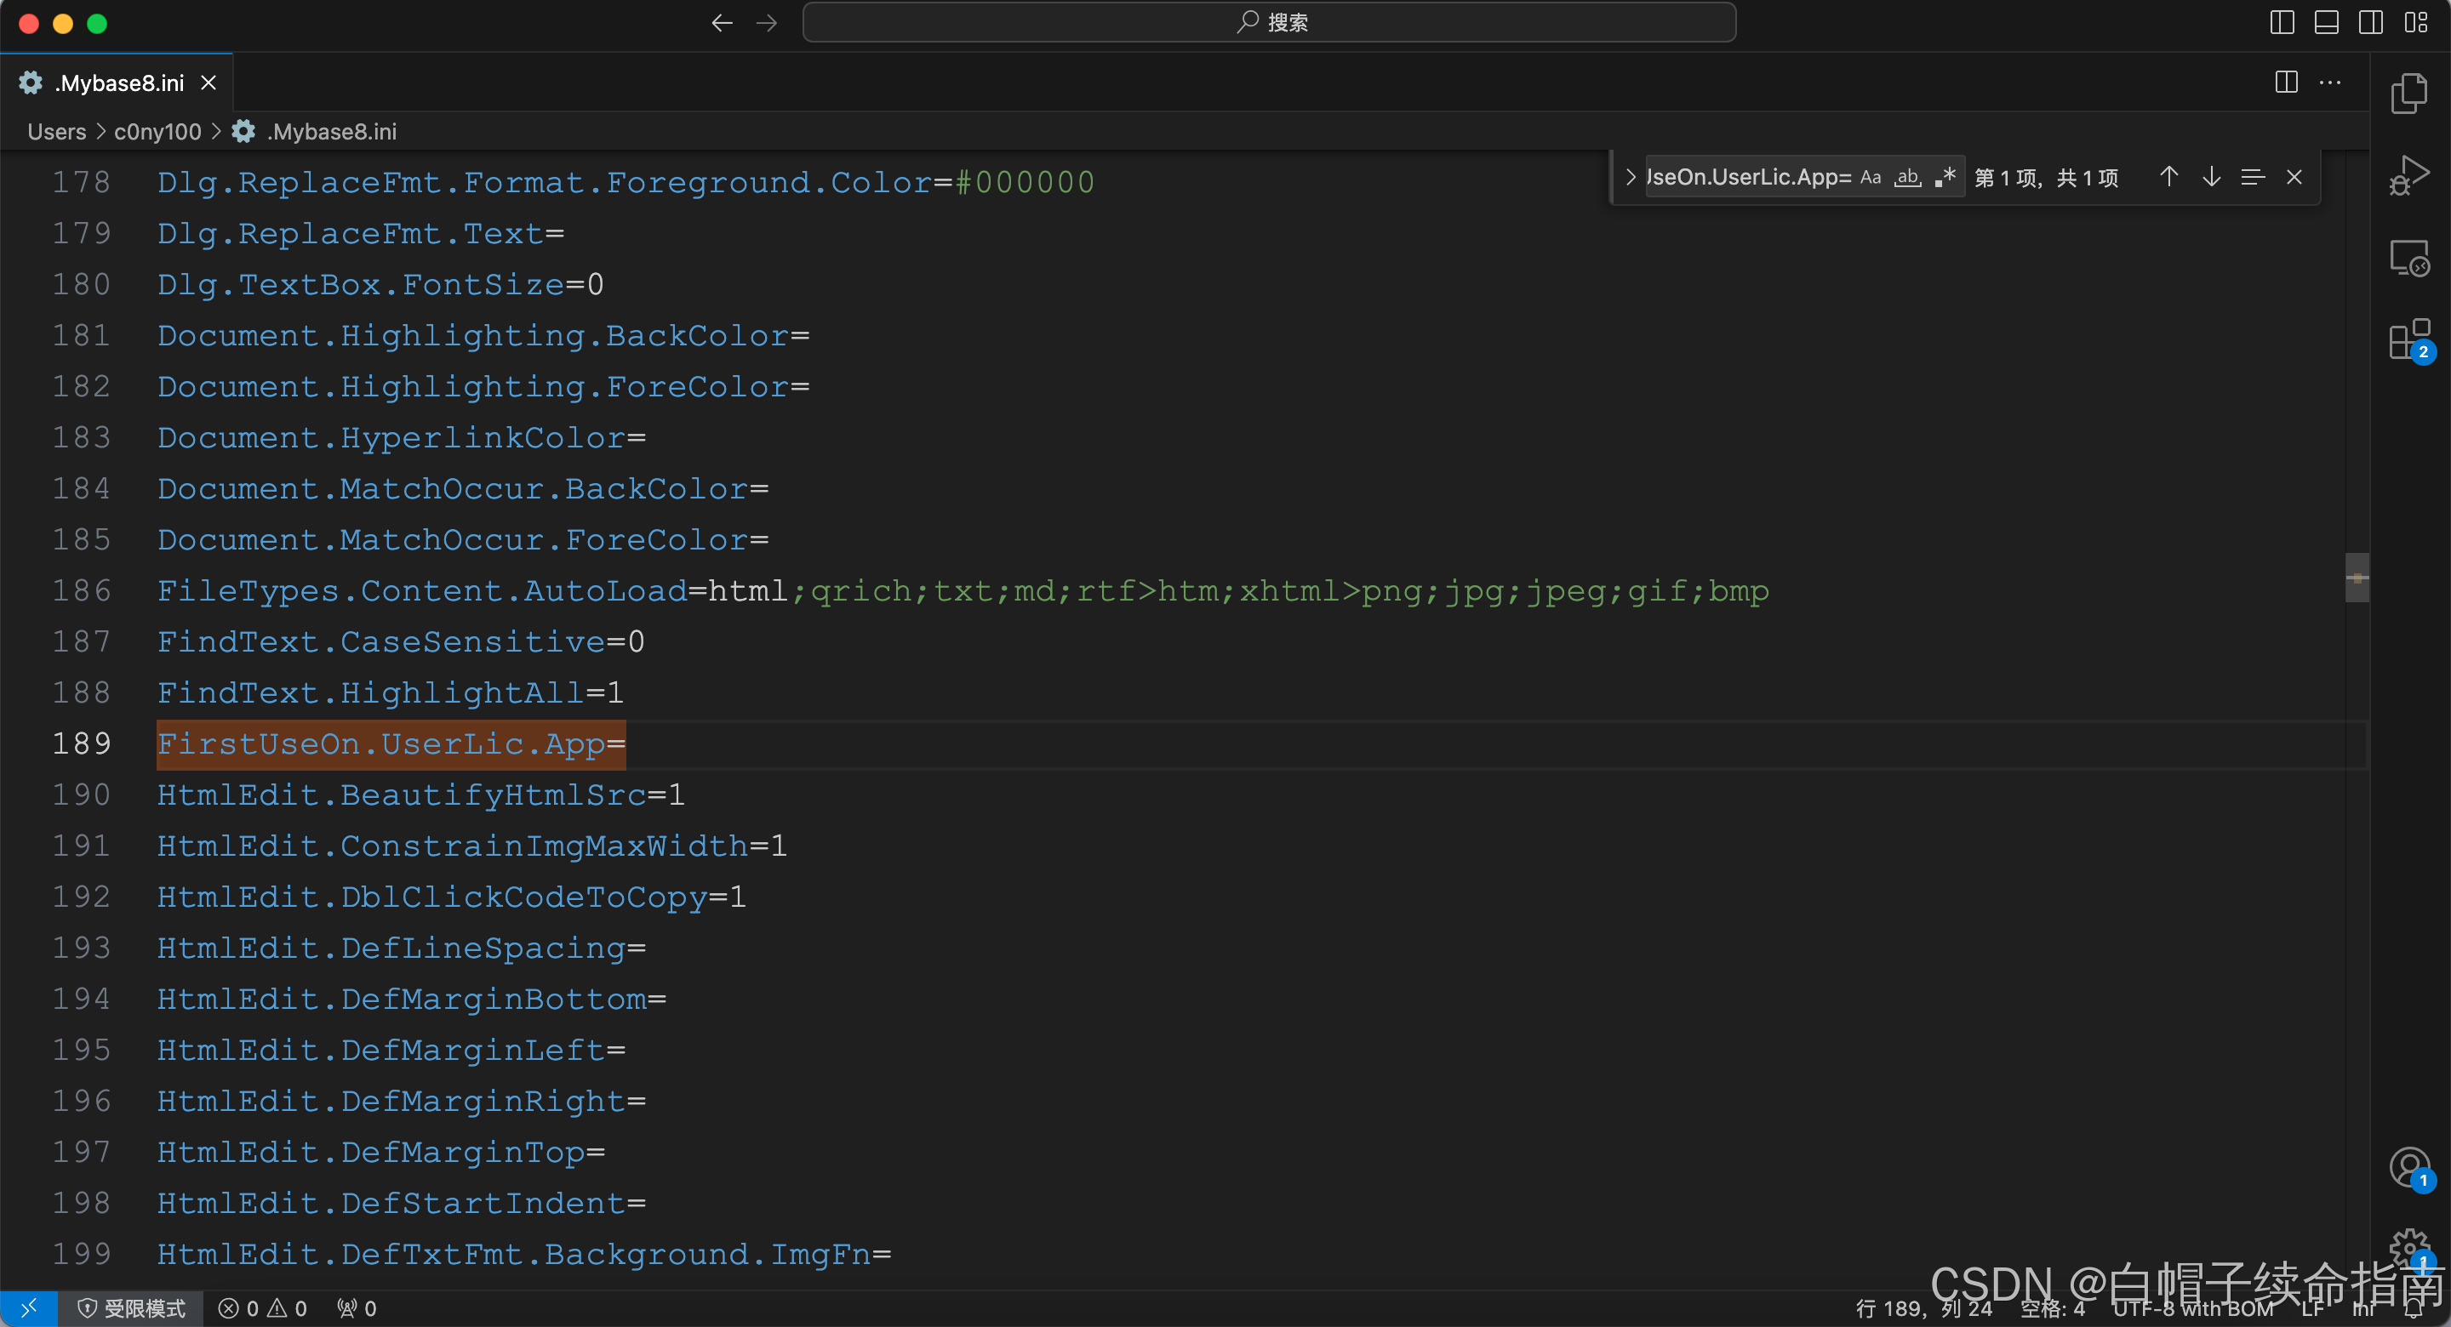Toggle Match Case (Aa) in find
This screenshot has width=2451, height=1327.
tap(1871, 177)
